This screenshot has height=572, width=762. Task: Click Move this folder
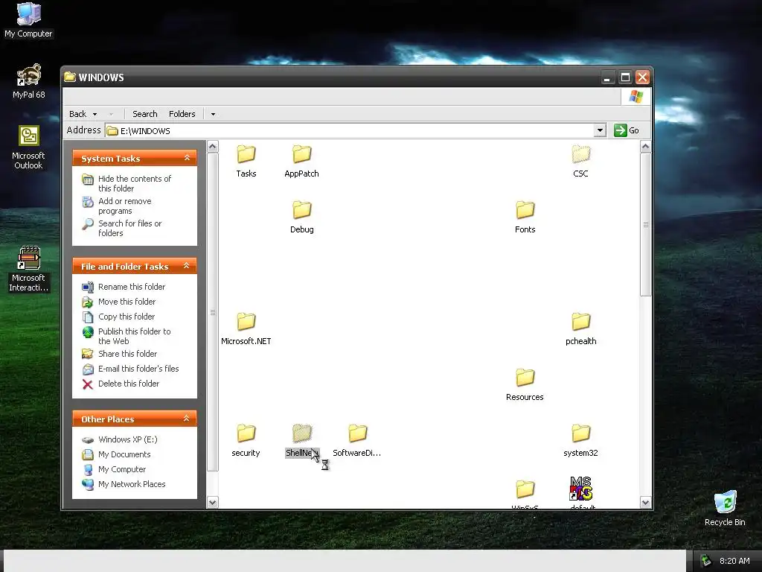pos(119,302)
